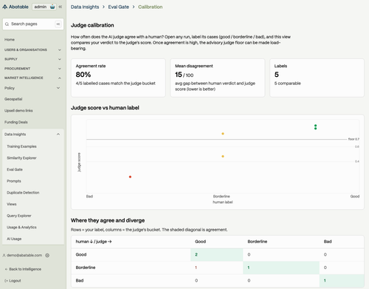This screenshot has height=289, width=369.
Task: Open Eval Gate in the sidebar
Action: [15, 169]
